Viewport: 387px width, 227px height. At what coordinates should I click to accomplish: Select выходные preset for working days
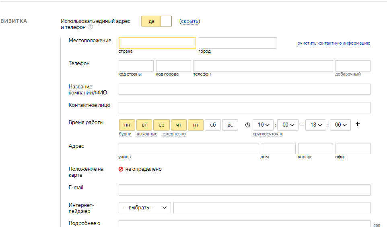coord(147,134)
